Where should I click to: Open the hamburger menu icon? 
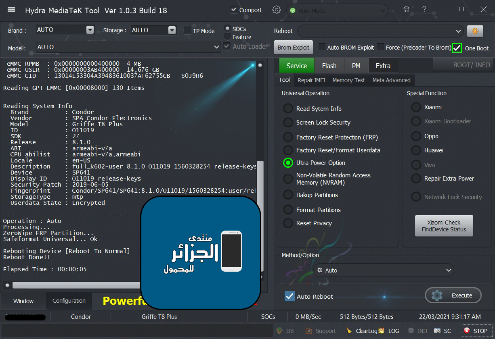coord(11,10)
